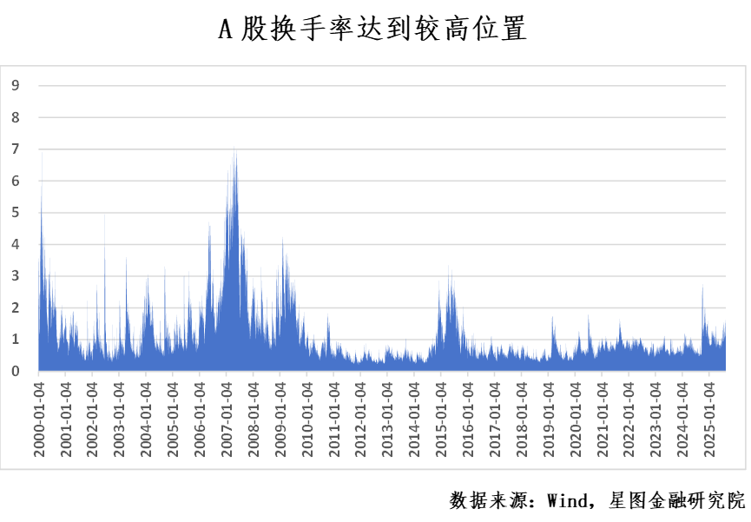Click the x-axis date 2021-01-04
Screen dimensions: 751x522
pyautogui.click(x=602, y=420)
